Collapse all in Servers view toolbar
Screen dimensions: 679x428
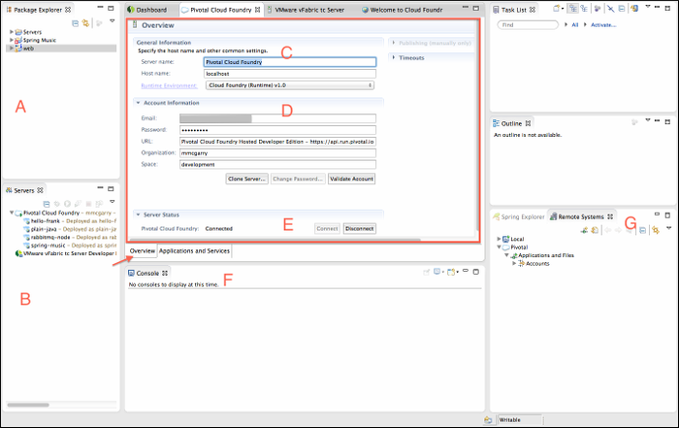click(47, 204)
